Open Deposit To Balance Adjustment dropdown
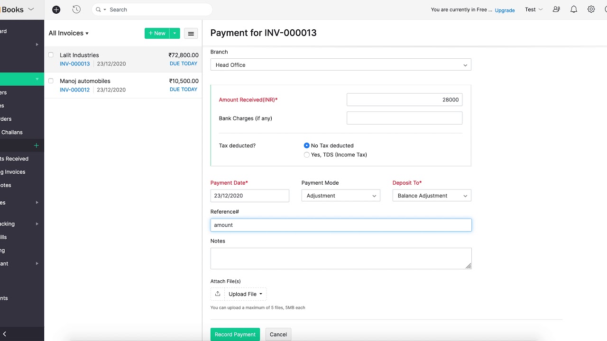 432,196
